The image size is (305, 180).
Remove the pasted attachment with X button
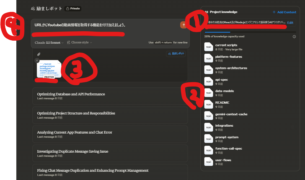[x=37, y=61]
